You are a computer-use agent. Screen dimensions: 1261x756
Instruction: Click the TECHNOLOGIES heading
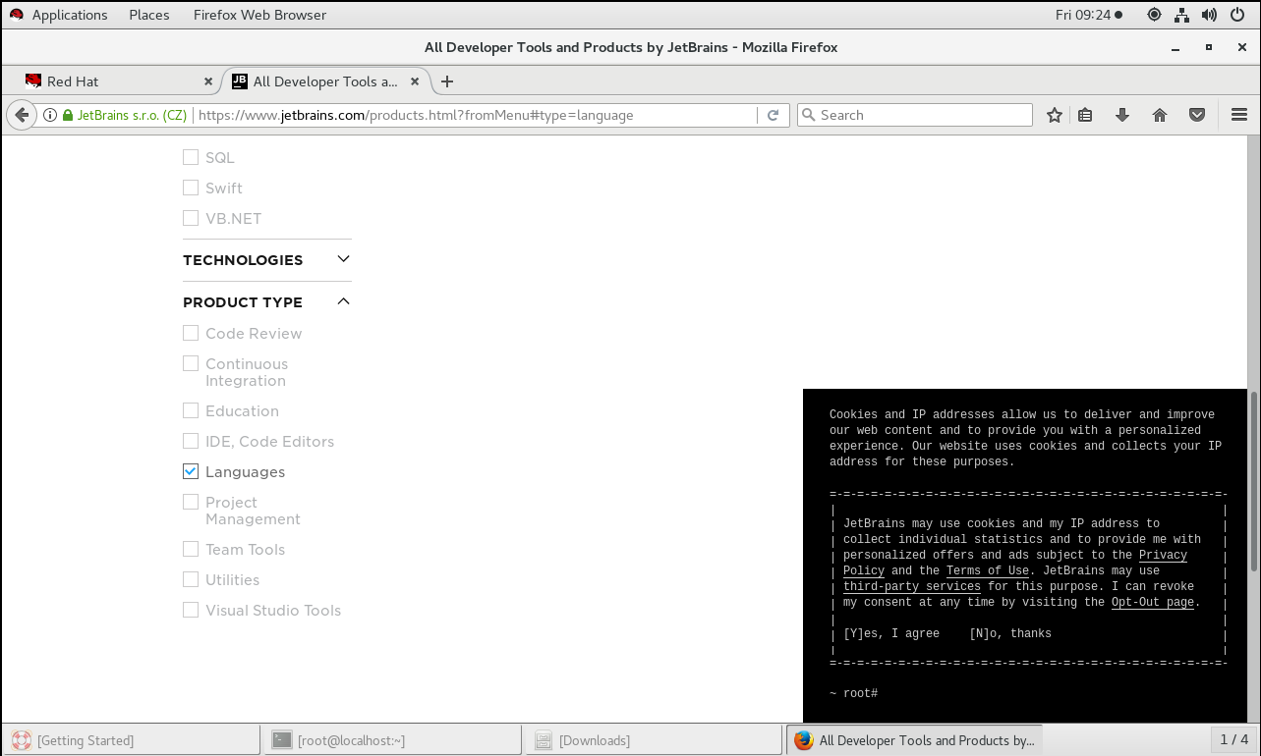[243, 260]
